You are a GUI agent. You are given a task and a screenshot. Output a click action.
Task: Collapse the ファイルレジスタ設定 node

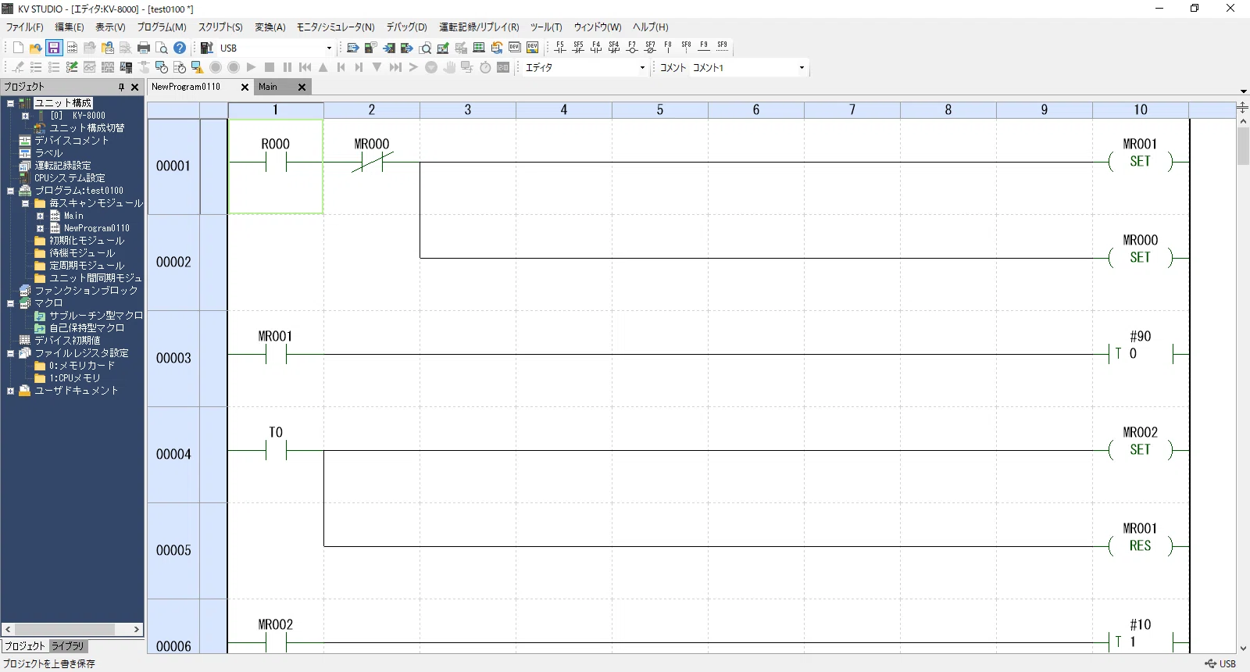click(10, 353)
